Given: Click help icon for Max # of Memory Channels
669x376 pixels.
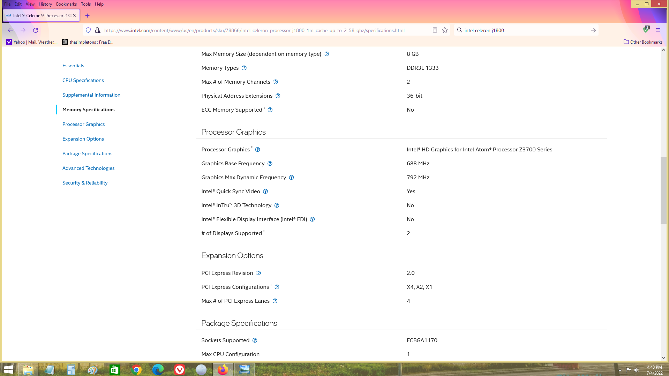Looking at the screenshot, I should (276, 82).
